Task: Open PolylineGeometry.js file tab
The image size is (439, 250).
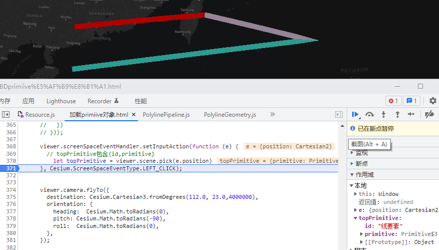Action: tap(230, 115)
